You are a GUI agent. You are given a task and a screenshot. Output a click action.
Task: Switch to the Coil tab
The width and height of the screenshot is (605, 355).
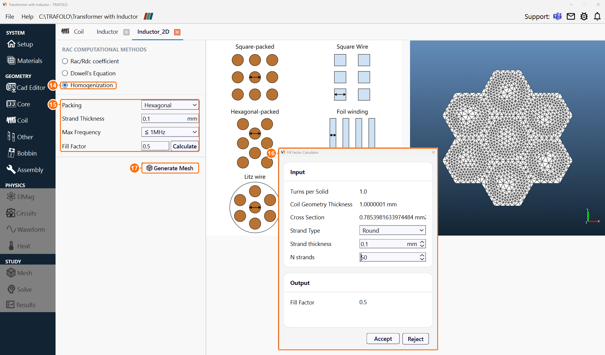tap(79, 32)
